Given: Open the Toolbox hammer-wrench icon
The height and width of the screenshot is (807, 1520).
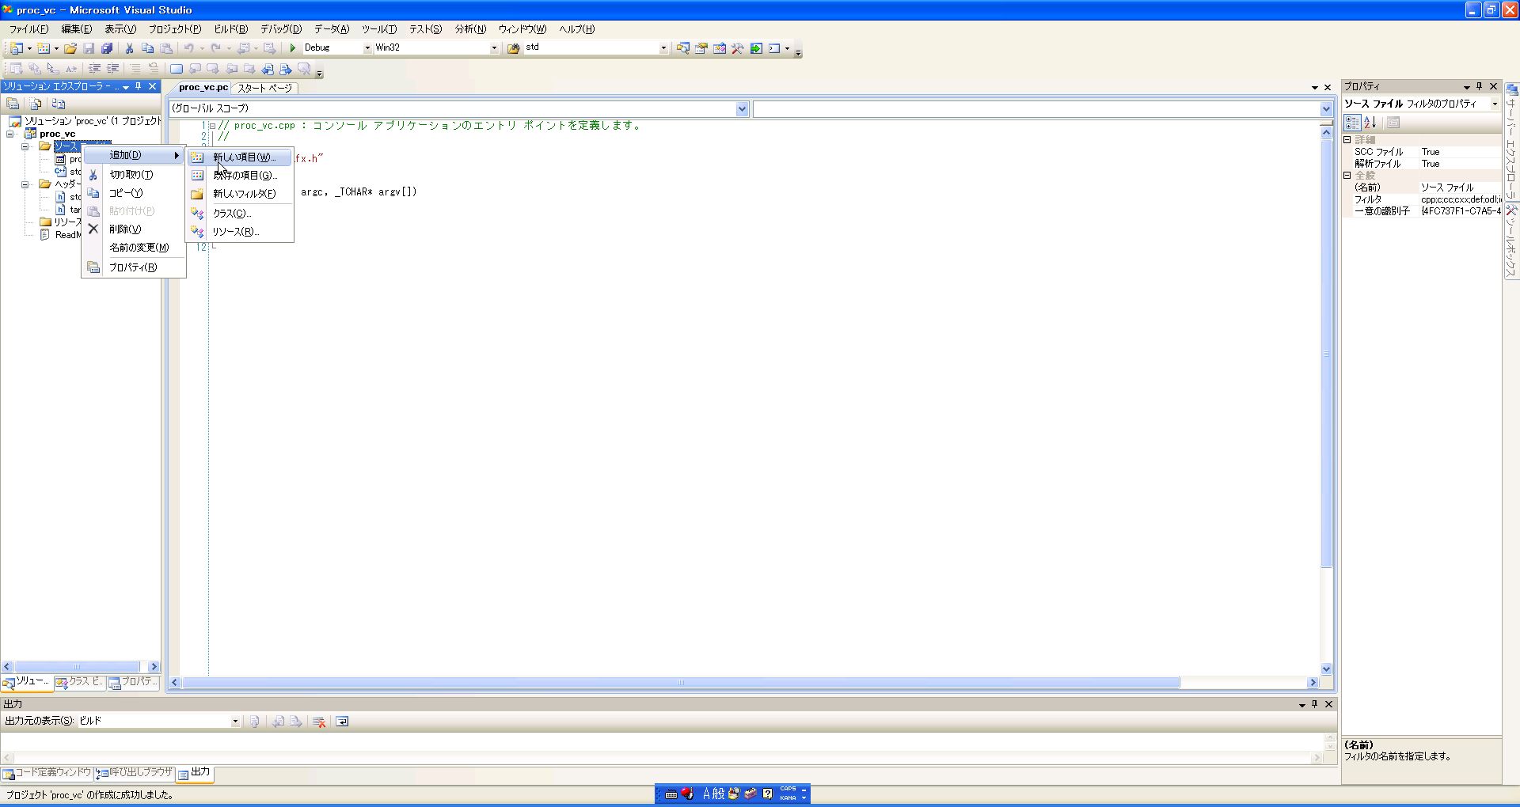Looking at the screenshot, I should coord(737,48).
